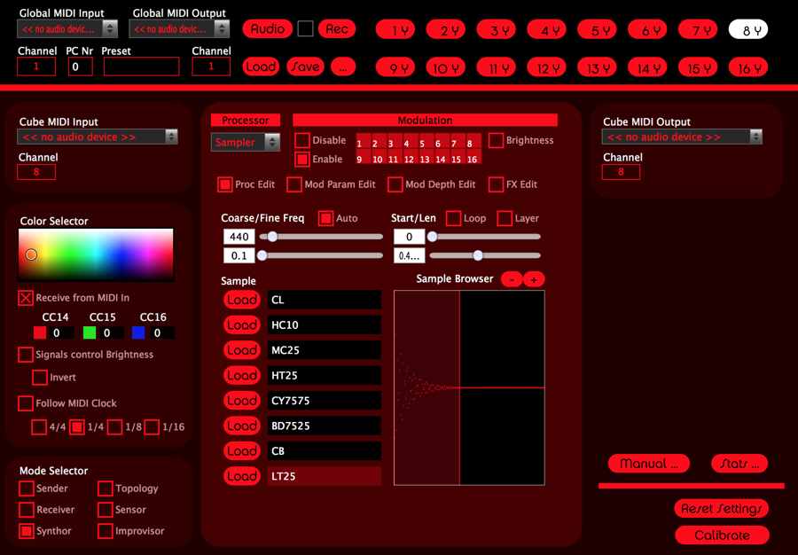The image size is (798, 555).
Task: Click the green CC15 color swatch
Action: 90,332
